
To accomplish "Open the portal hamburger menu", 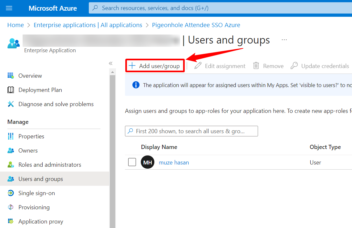I will click(x=9, y=8).
